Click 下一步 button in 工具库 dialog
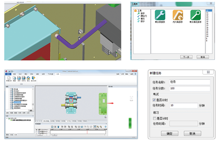This screenshot has height=141, width=217. [x=186, y=57]
